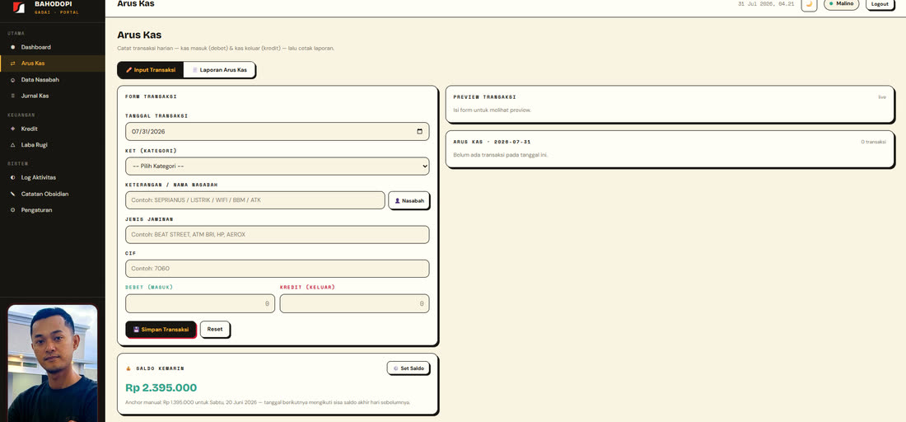The image size is (906, 422).
Task: Click the person icon on Nasabah button
Action: pyautogui.click(x=398, y=200)
